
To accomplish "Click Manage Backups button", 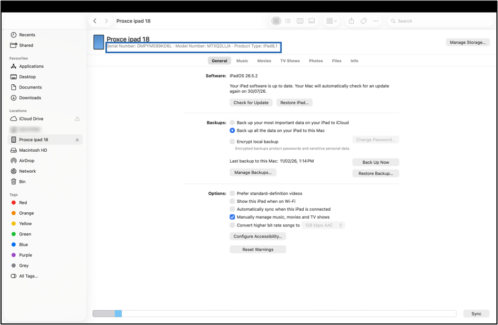I will [253, 172].
